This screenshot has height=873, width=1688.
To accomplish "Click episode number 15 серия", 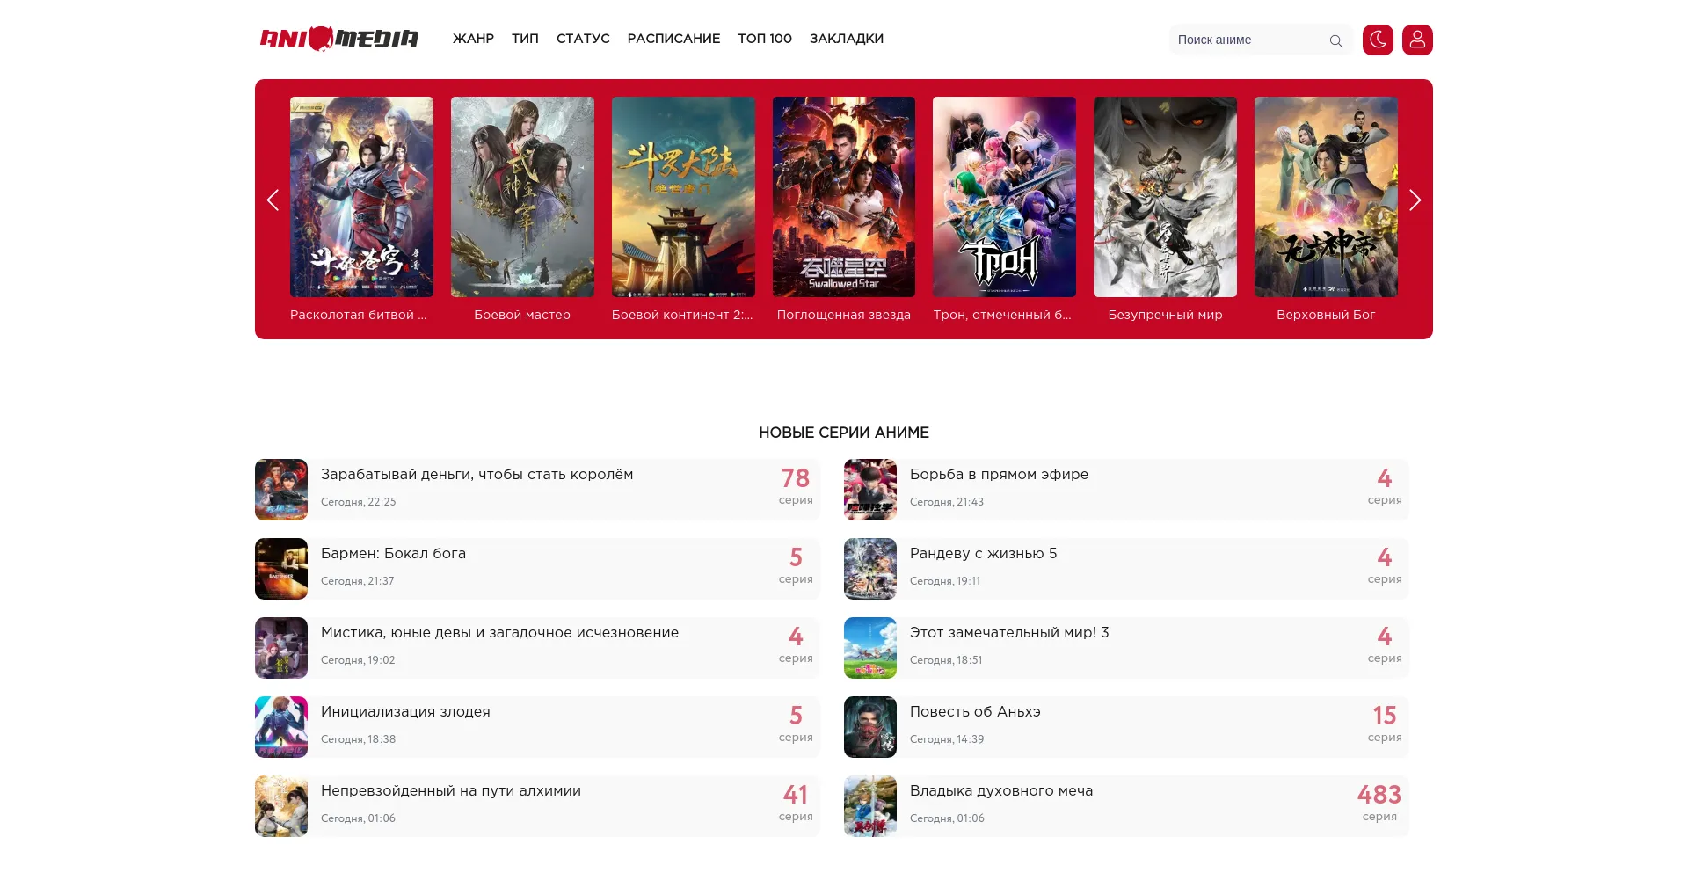I will pyautogui.click(x=1385, y=724).
